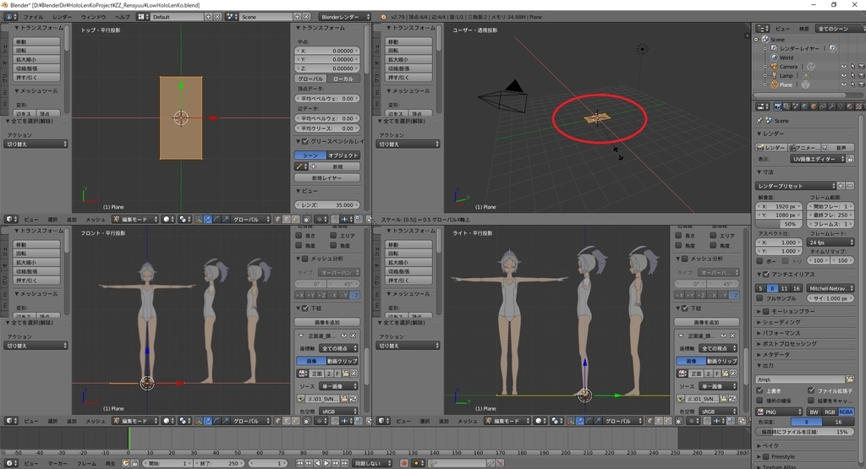Open the Constraints properties chain tab

823,106
